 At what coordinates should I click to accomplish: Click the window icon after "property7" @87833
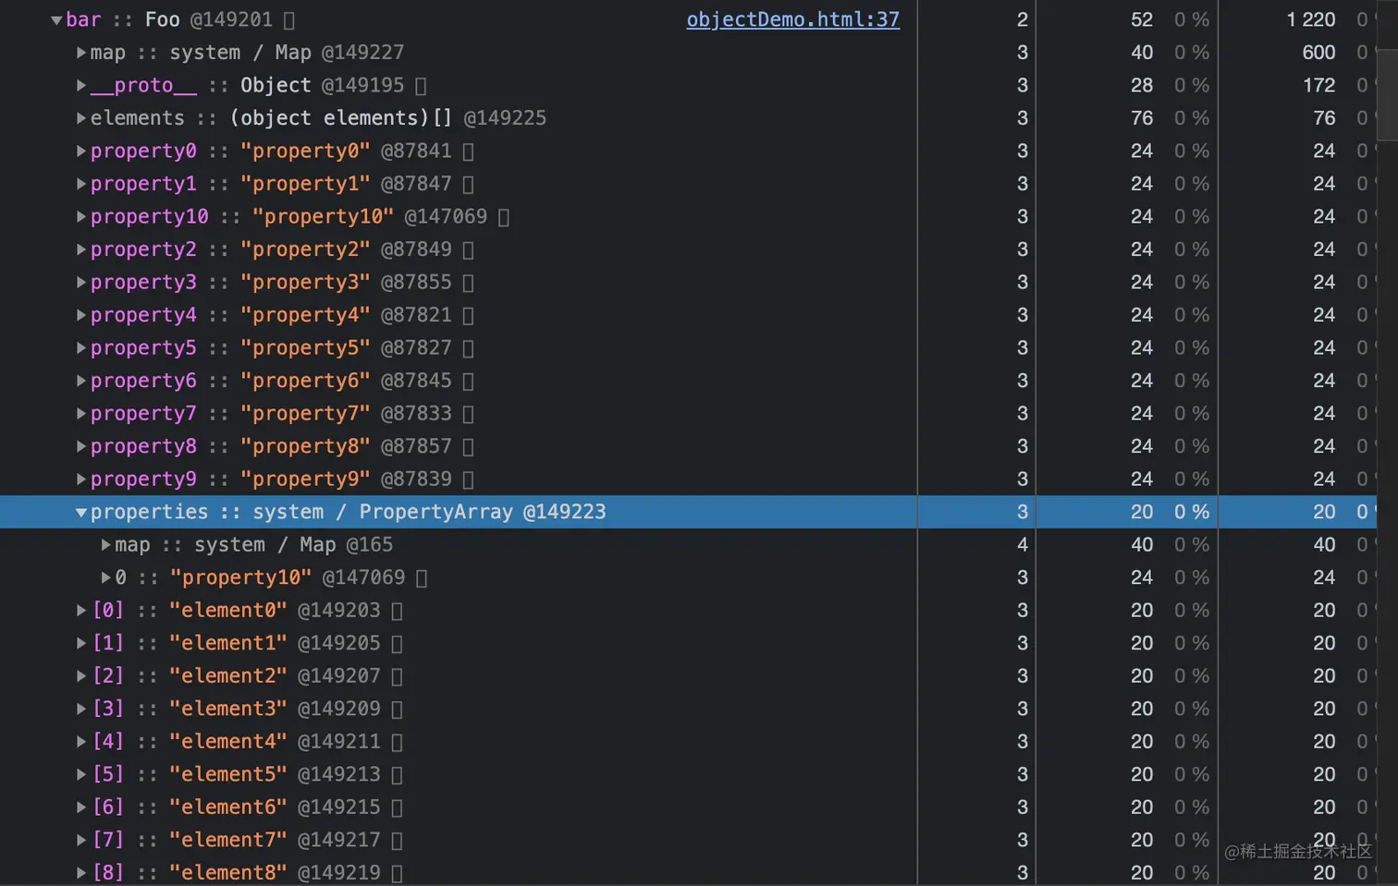point(468,414)
